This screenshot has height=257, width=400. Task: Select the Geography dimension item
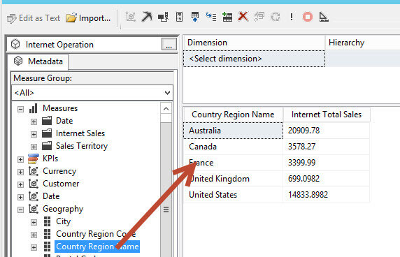click(63, 209)
